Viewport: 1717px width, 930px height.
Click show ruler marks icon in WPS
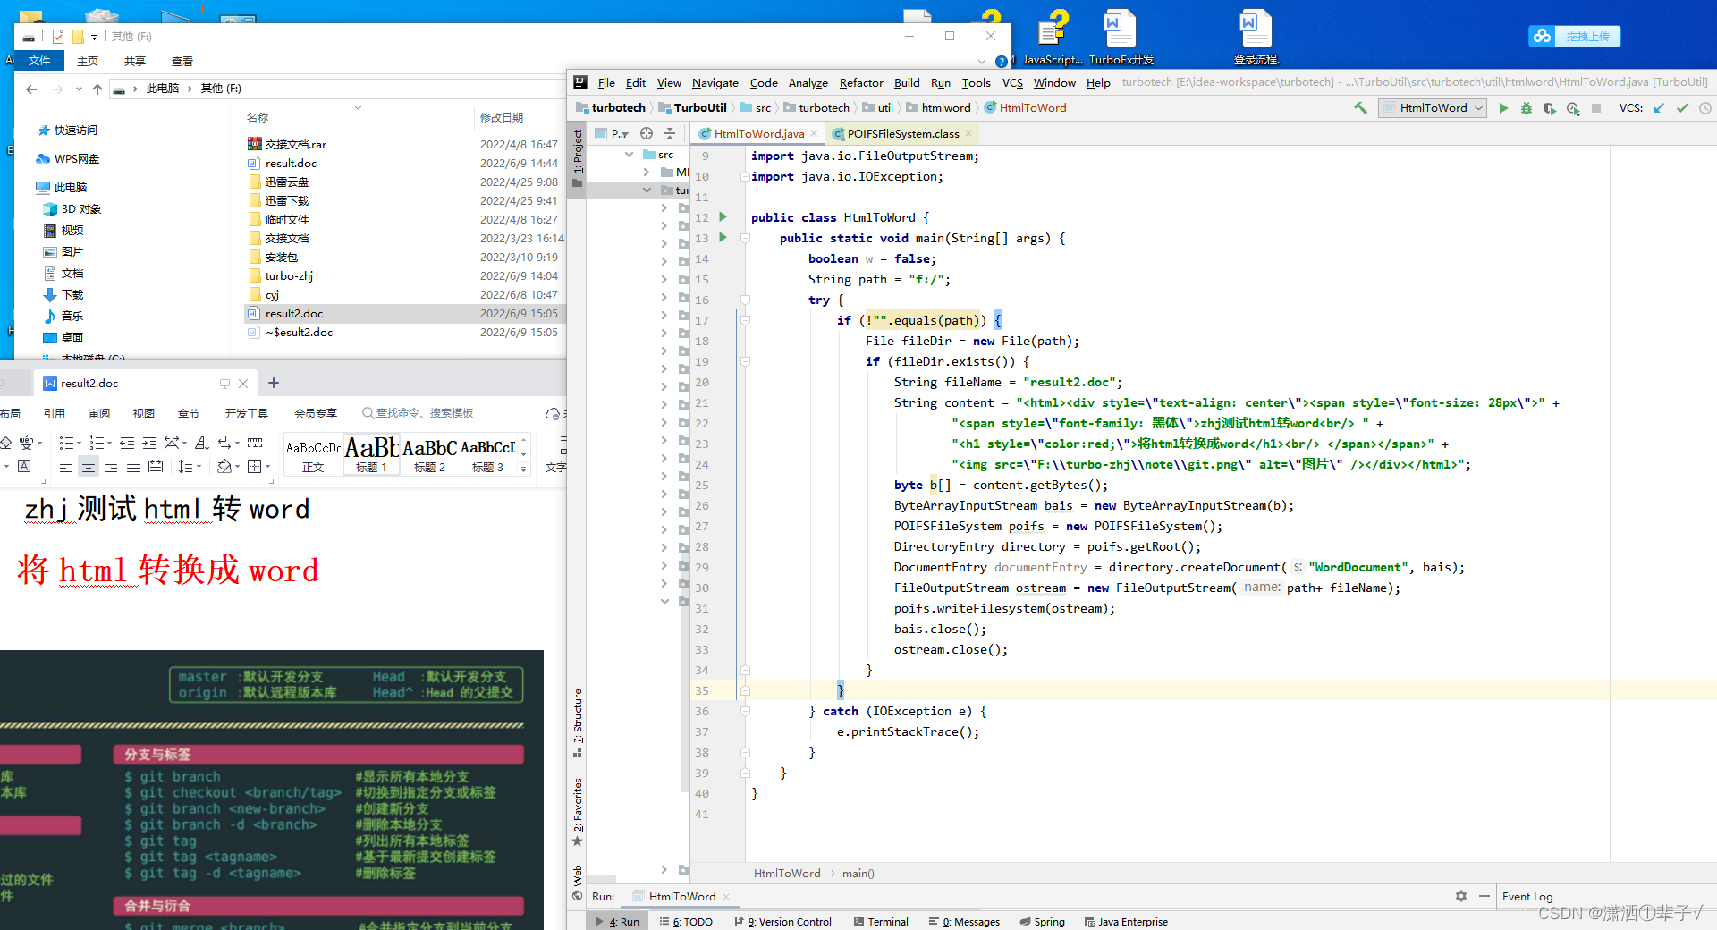255,443
